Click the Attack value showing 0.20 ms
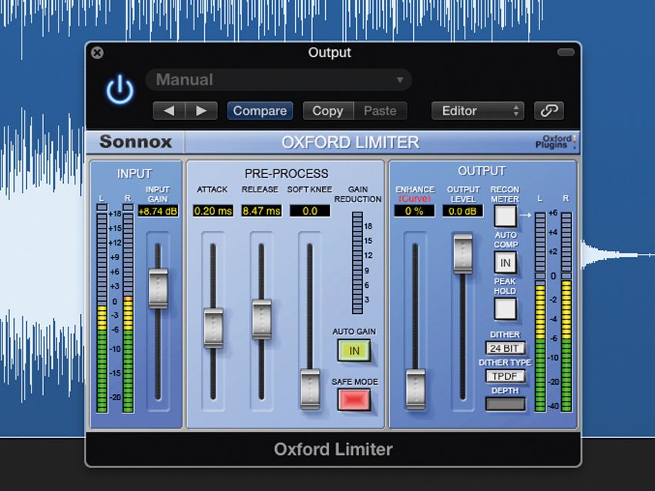Screen dimensions: 655x491 (212, 209)
